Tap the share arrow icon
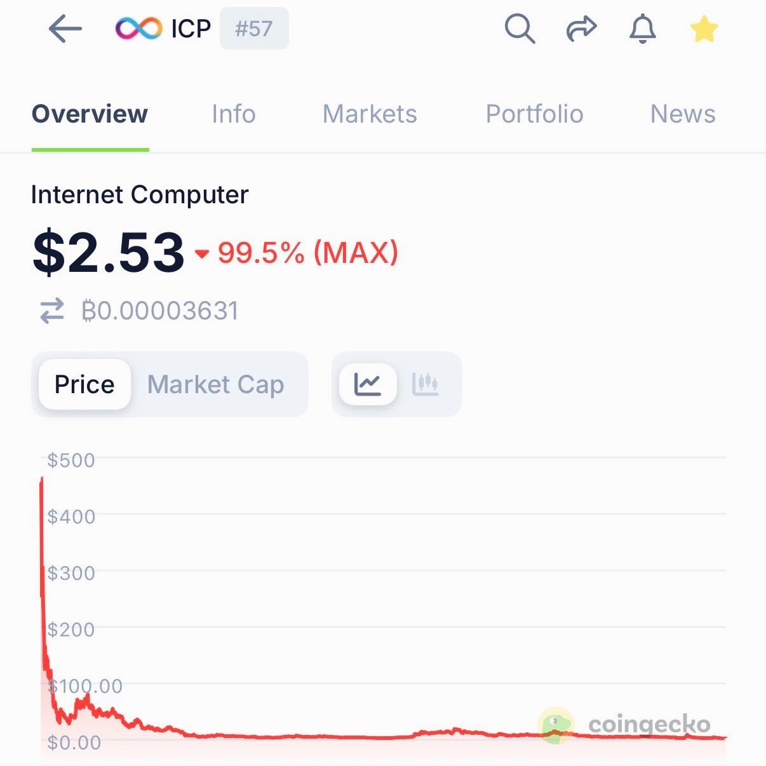766x766 pixels. click(581, 29)
